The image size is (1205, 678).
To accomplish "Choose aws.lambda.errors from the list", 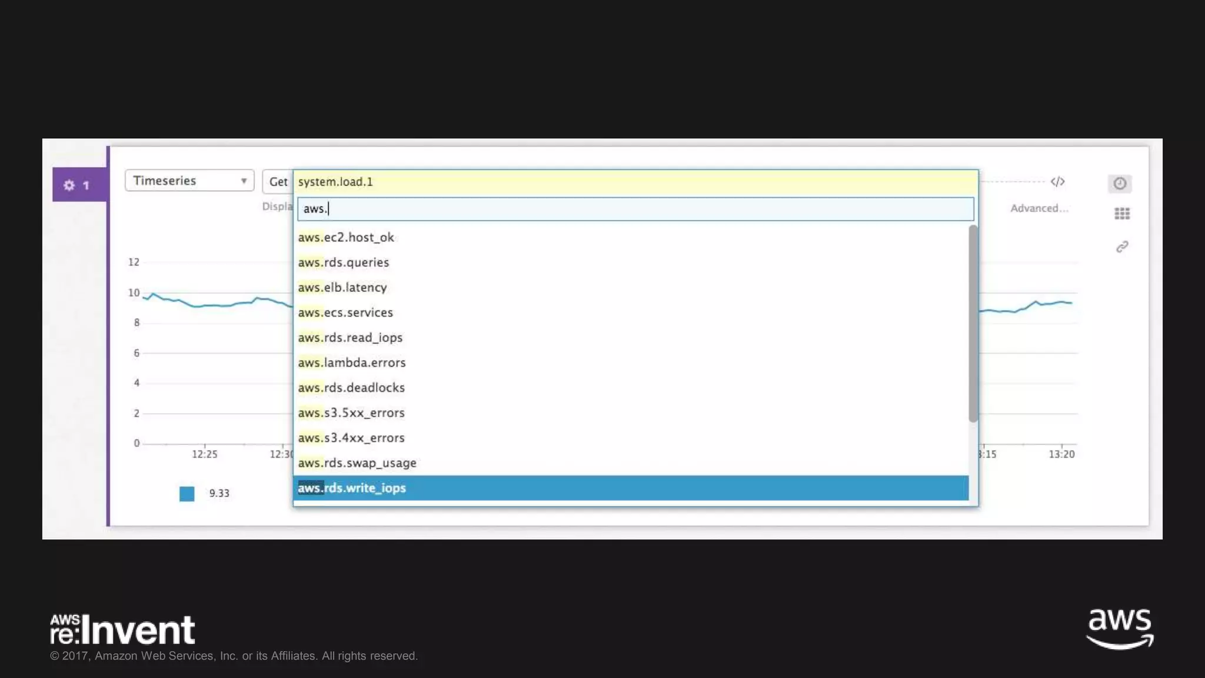I will 351,363.
